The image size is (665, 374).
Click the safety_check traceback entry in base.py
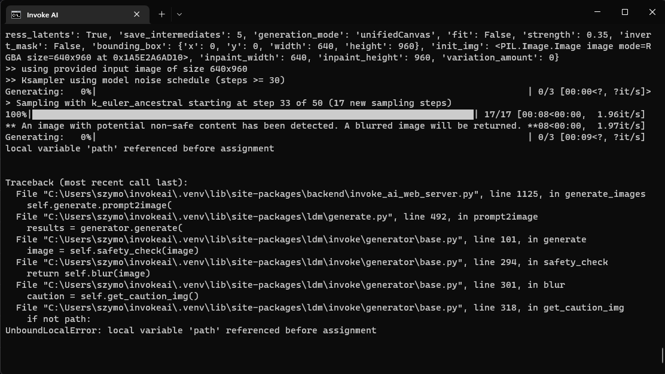pyautogui.click(x=251, y=262)
